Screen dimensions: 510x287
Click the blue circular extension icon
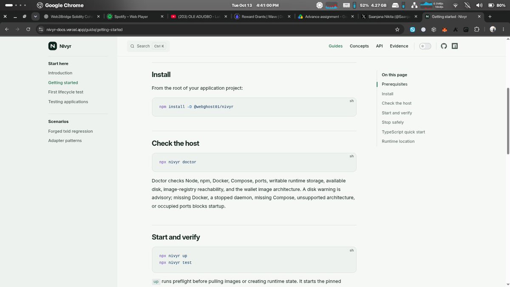pos(412,29)
